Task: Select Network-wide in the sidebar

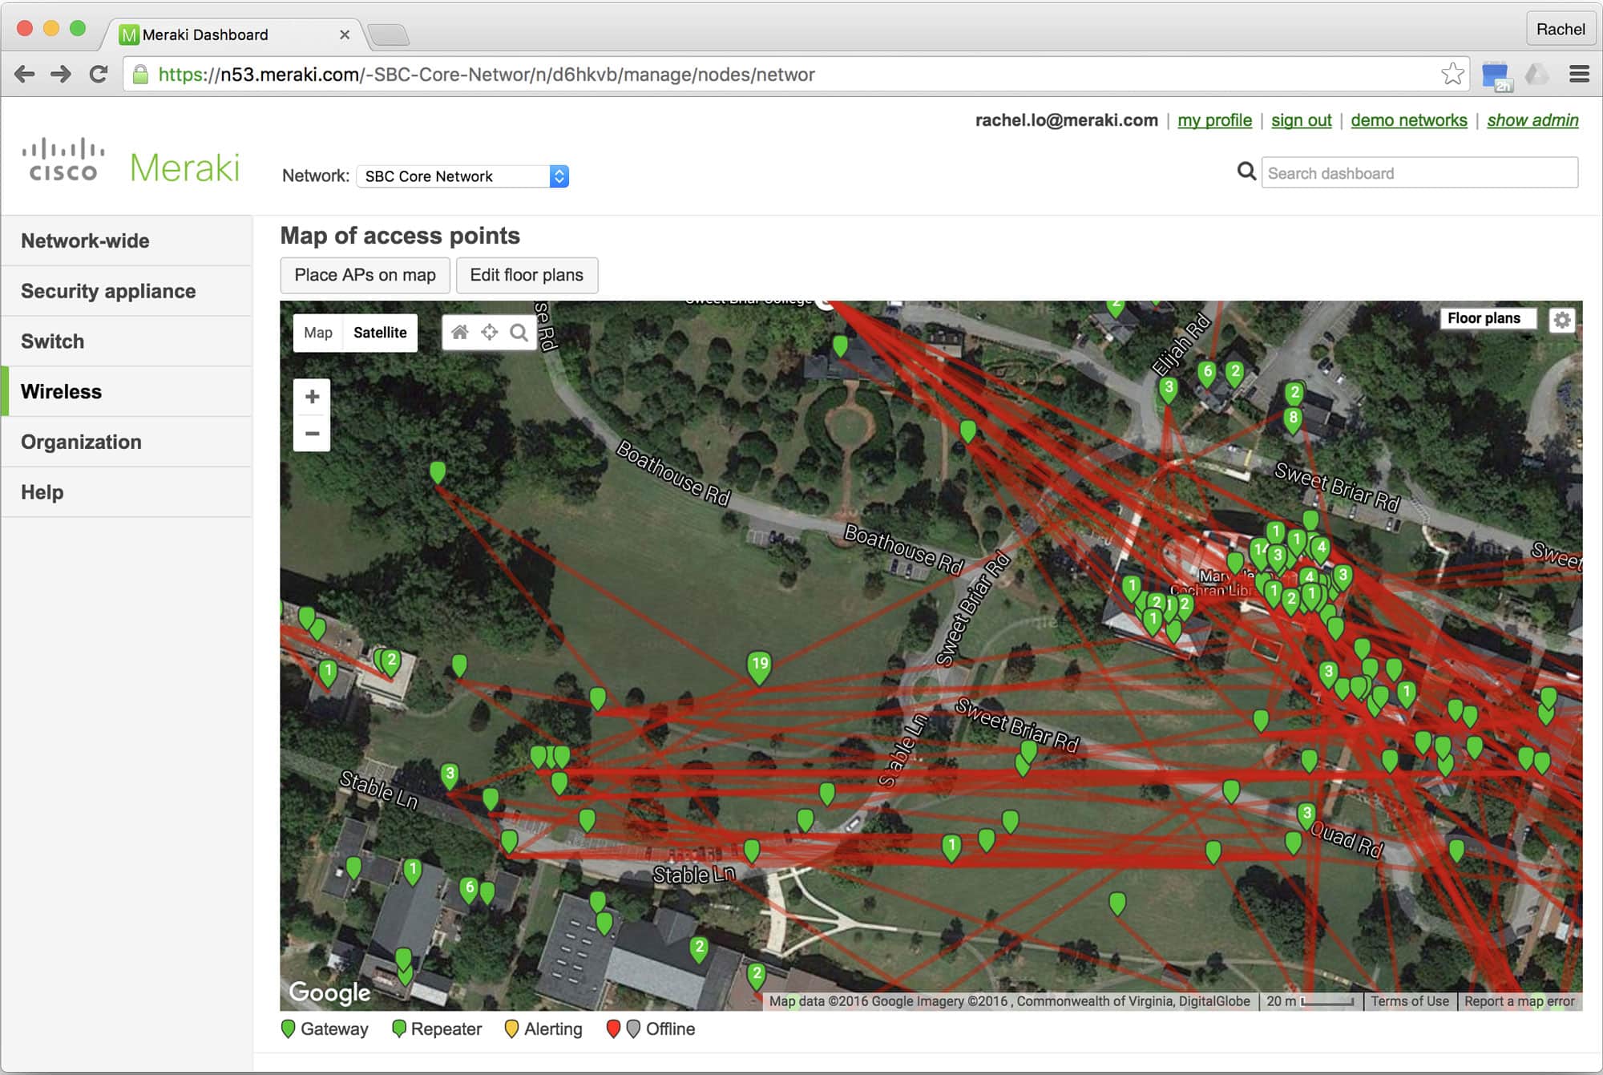Action: coord(85,240)
